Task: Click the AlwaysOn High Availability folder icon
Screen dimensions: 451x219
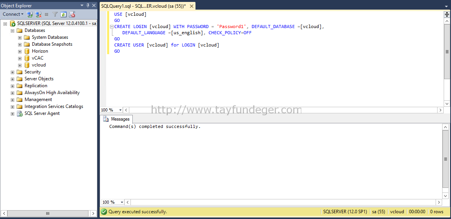Action: (x=20, y=93)
